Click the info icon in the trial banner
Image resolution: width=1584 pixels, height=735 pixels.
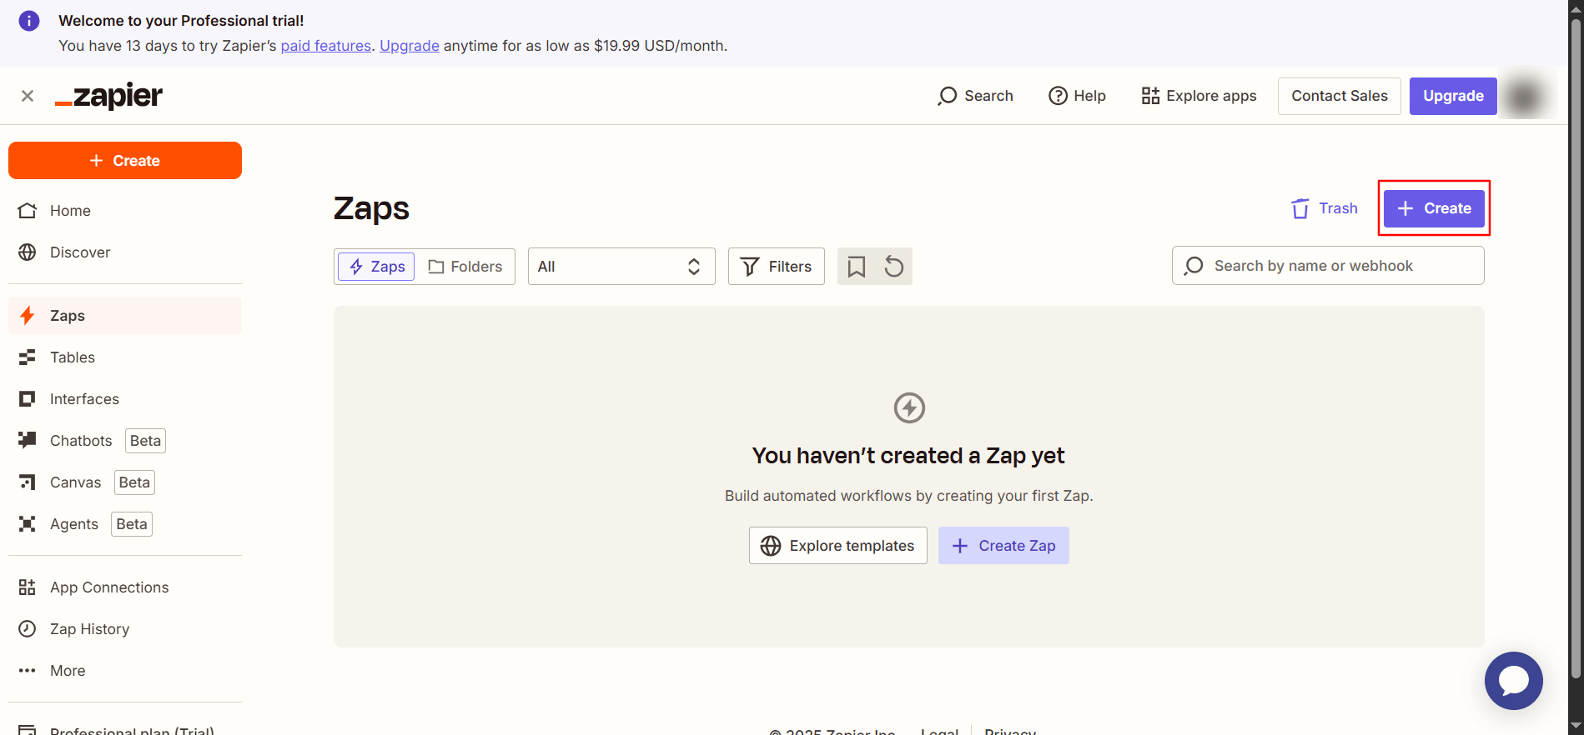[29, 21]
